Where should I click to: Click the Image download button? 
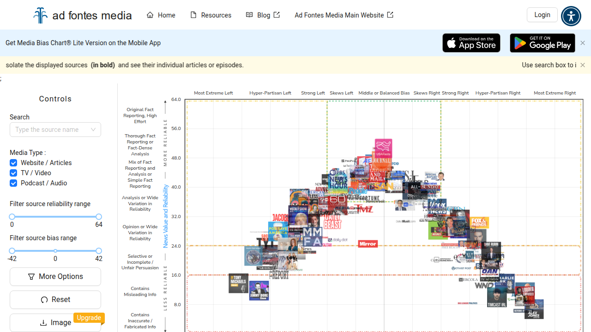point(55,323)
